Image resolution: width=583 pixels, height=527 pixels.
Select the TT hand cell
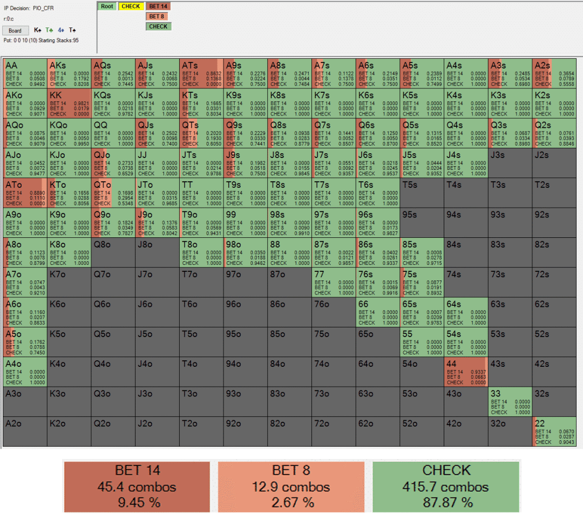click(201, 193)
